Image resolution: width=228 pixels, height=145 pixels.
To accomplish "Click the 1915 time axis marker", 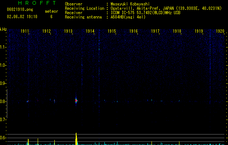I will 112,31.
